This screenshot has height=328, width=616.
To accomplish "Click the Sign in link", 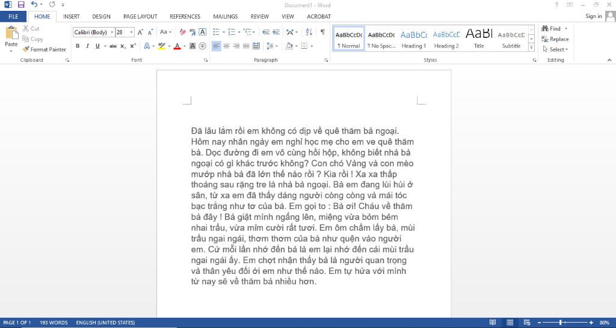I will pyautogui.click(x=594, y=16).
